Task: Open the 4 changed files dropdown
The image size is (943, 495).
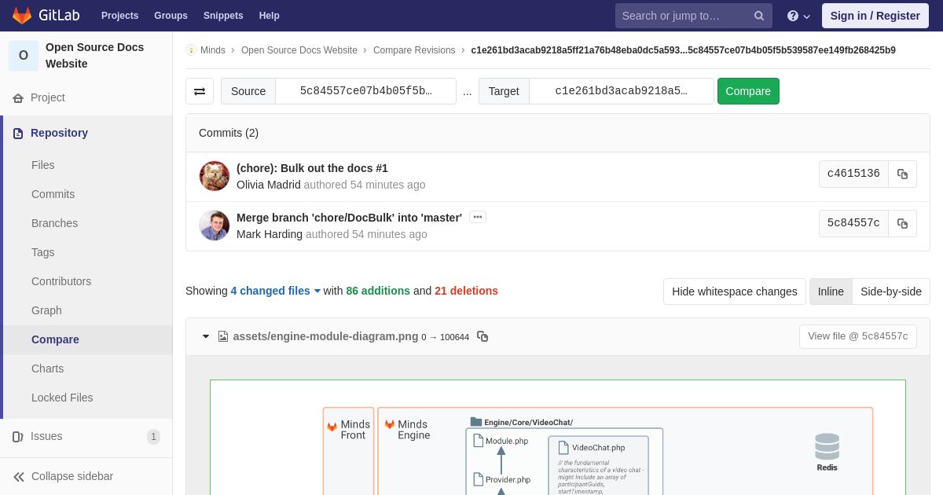Action: (276, 291)
